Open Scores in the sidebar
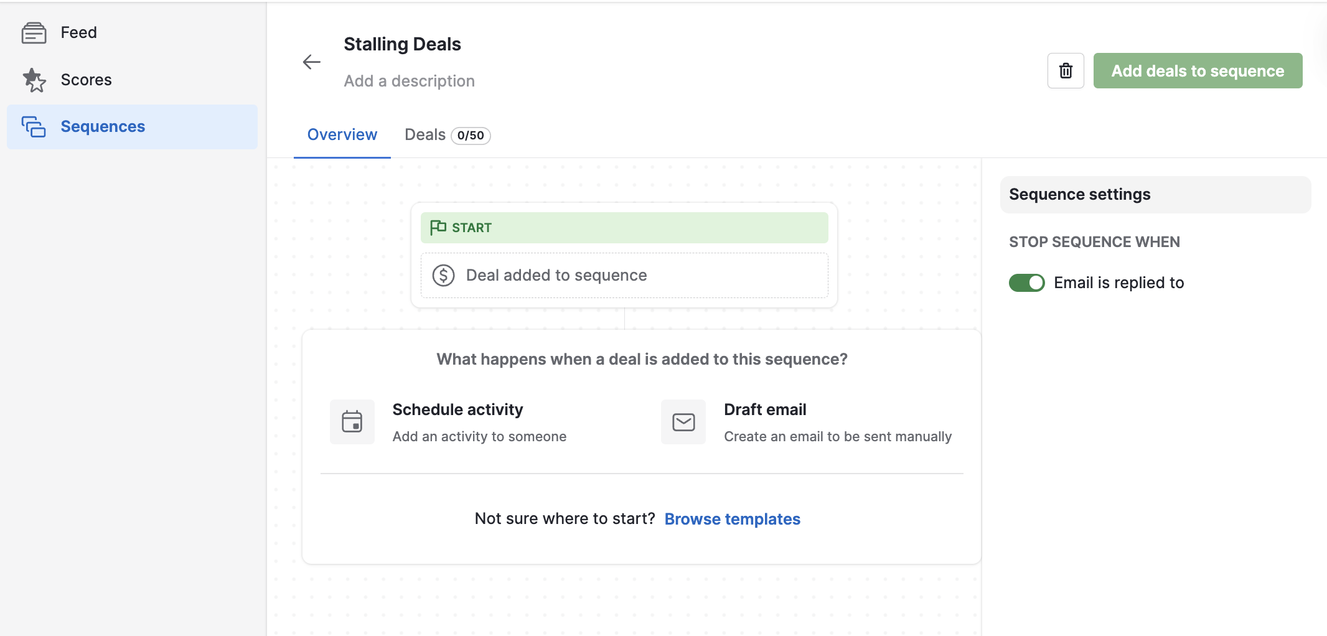Viewport: 1327px width, 636px height. point(132,80)
